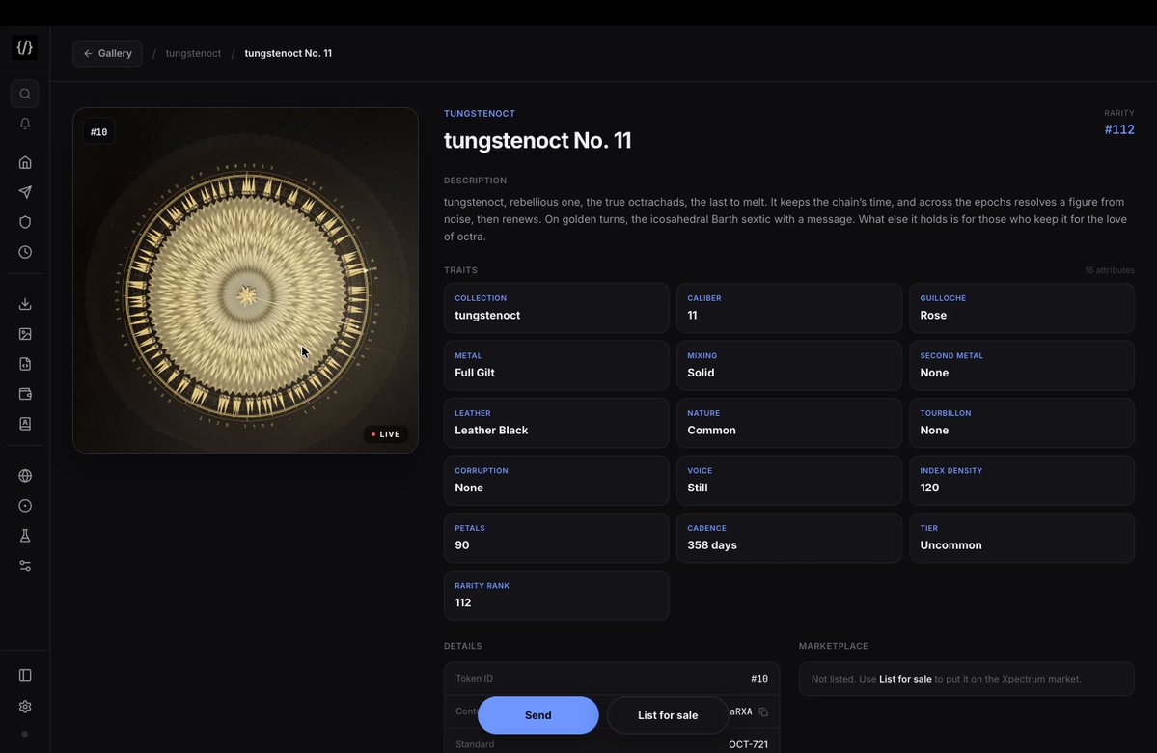Open the gallery image icon in sidebar
The height and width of the screenshot is (753, 1157).
(x=25, y=334)
